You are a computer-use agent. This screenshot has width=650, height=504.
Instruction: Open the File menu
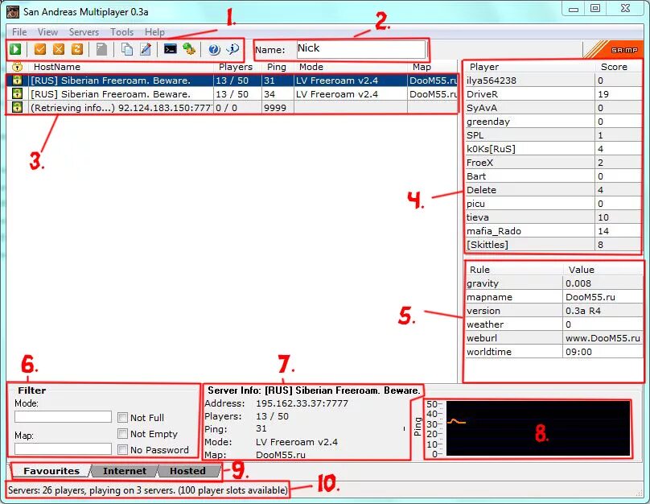pos(19,32)
